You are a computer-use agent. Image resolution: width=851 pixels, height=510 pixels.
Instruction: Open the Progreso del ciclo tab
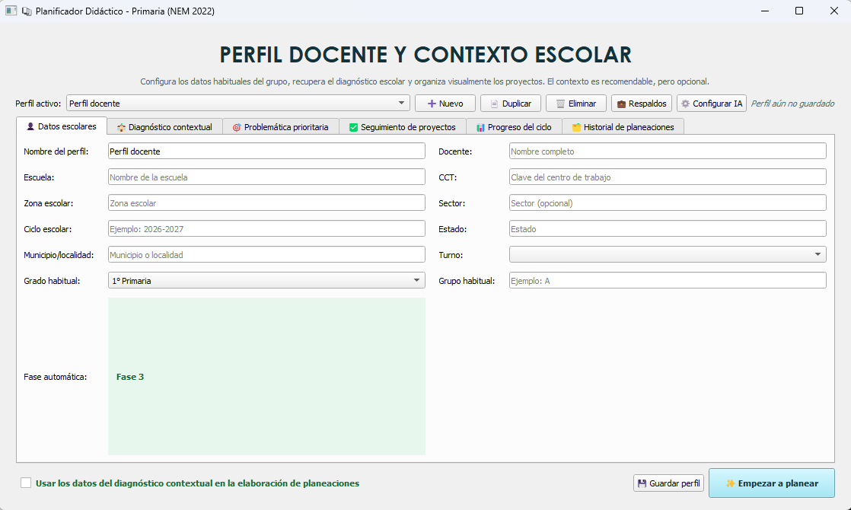514,127
